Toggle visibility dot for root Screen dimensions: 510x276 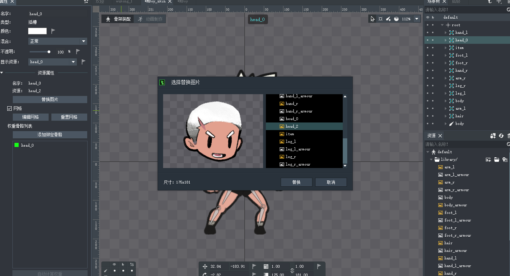[428, 25]
